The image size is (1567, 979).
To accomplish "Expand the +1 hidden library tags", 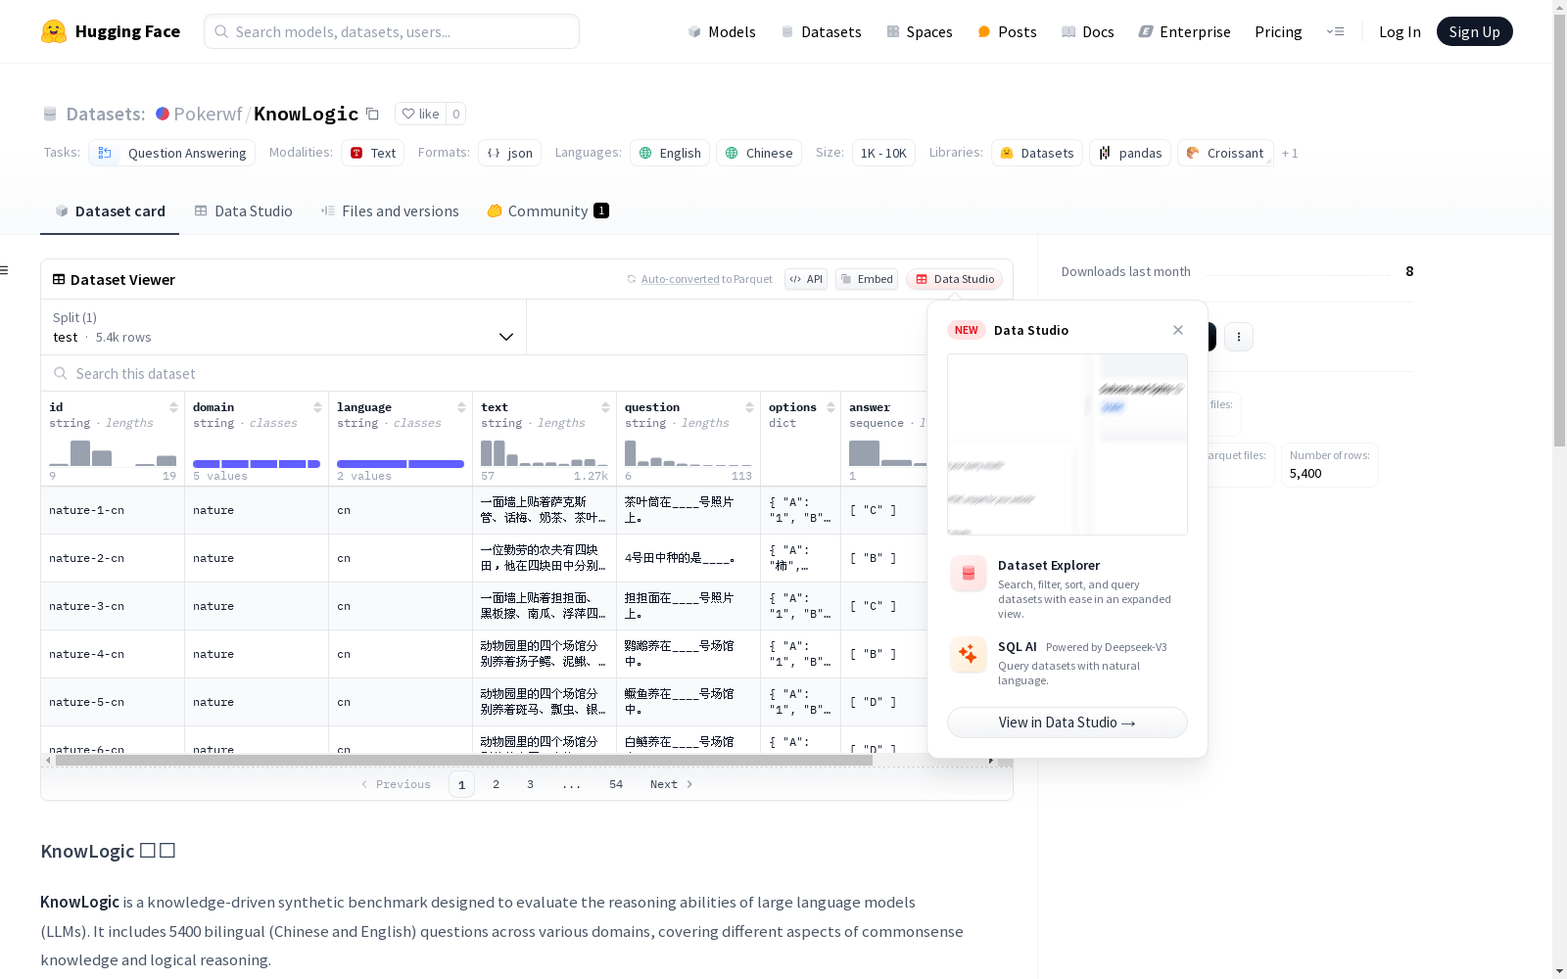I will tap(1290, 153).
